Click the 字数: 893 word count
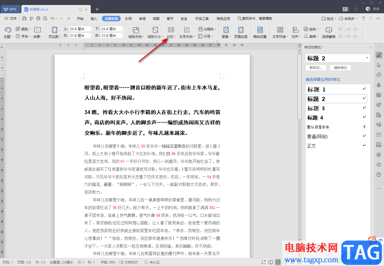 click(108, 262)
